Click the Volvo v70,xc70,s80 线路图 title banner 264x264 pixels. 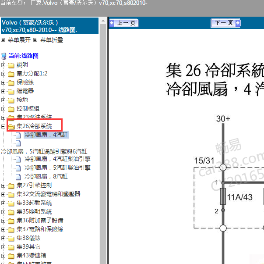click(49, 26)
